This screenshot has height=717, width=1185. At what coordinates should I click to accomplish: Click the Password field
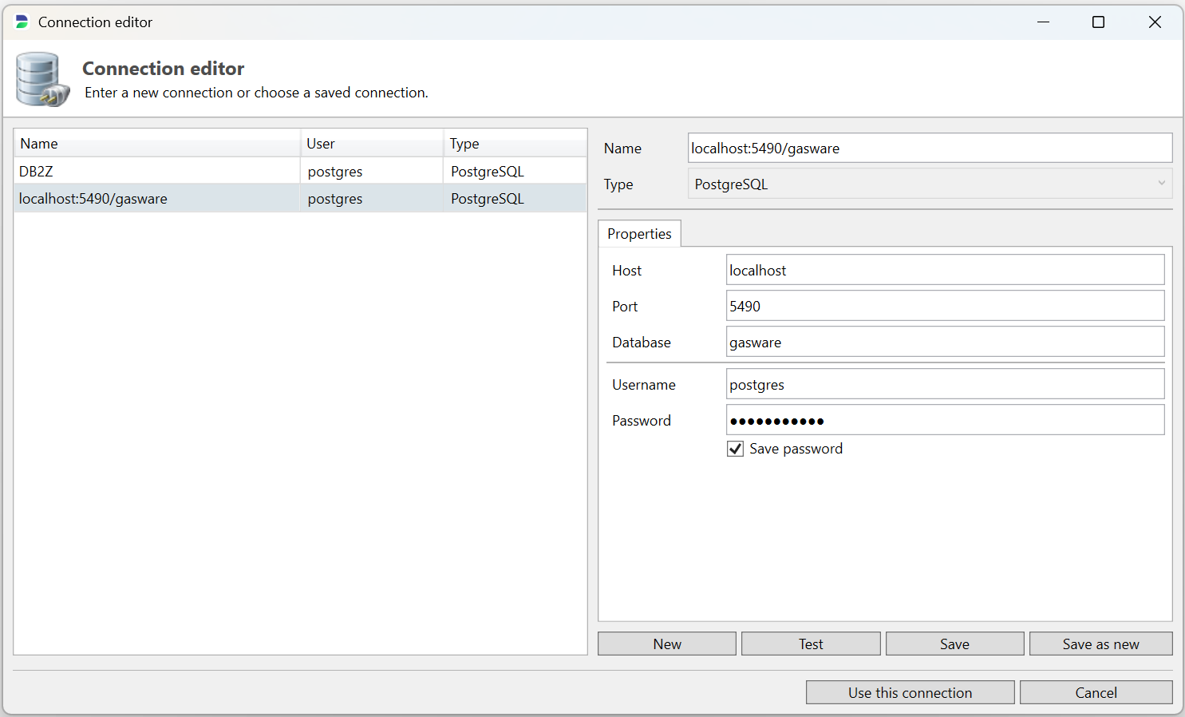tap(945, 420)
